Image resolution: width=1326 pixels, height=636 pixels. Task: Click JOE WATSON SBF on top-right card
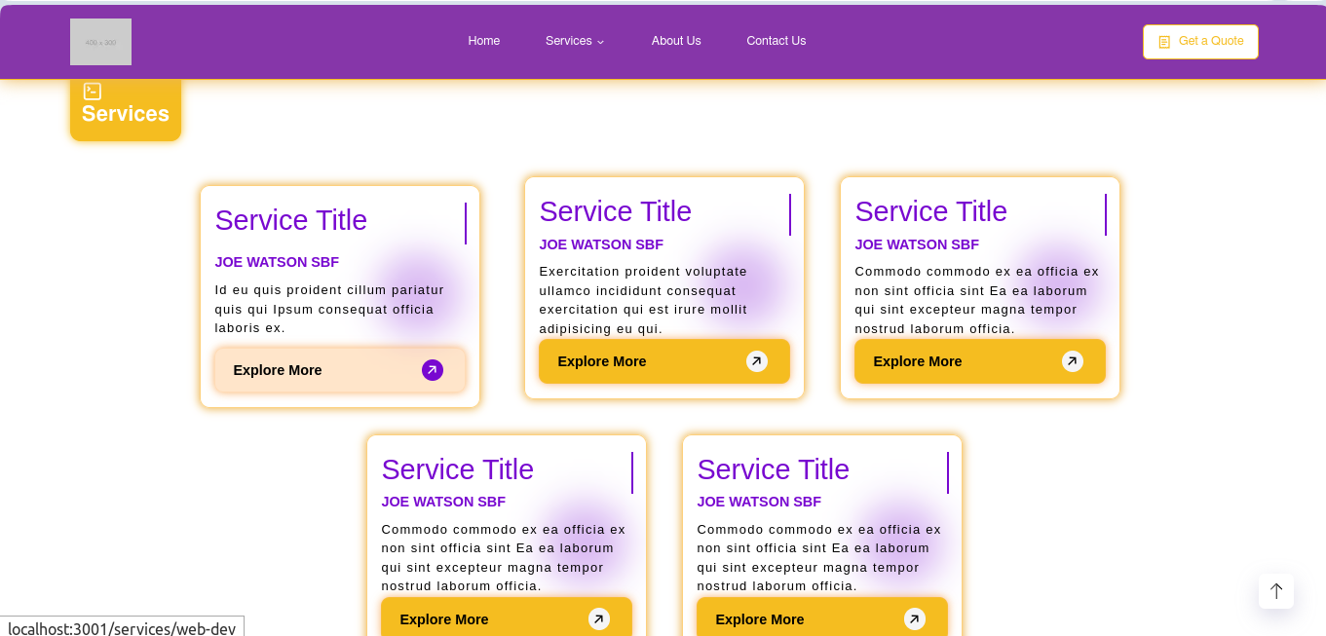pos(917,244)
